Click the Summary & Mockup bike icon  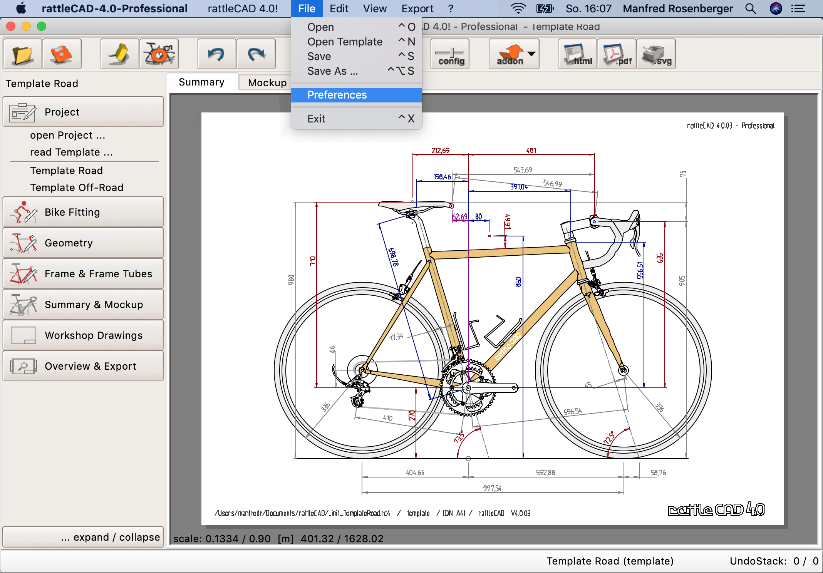pos(23,305)
